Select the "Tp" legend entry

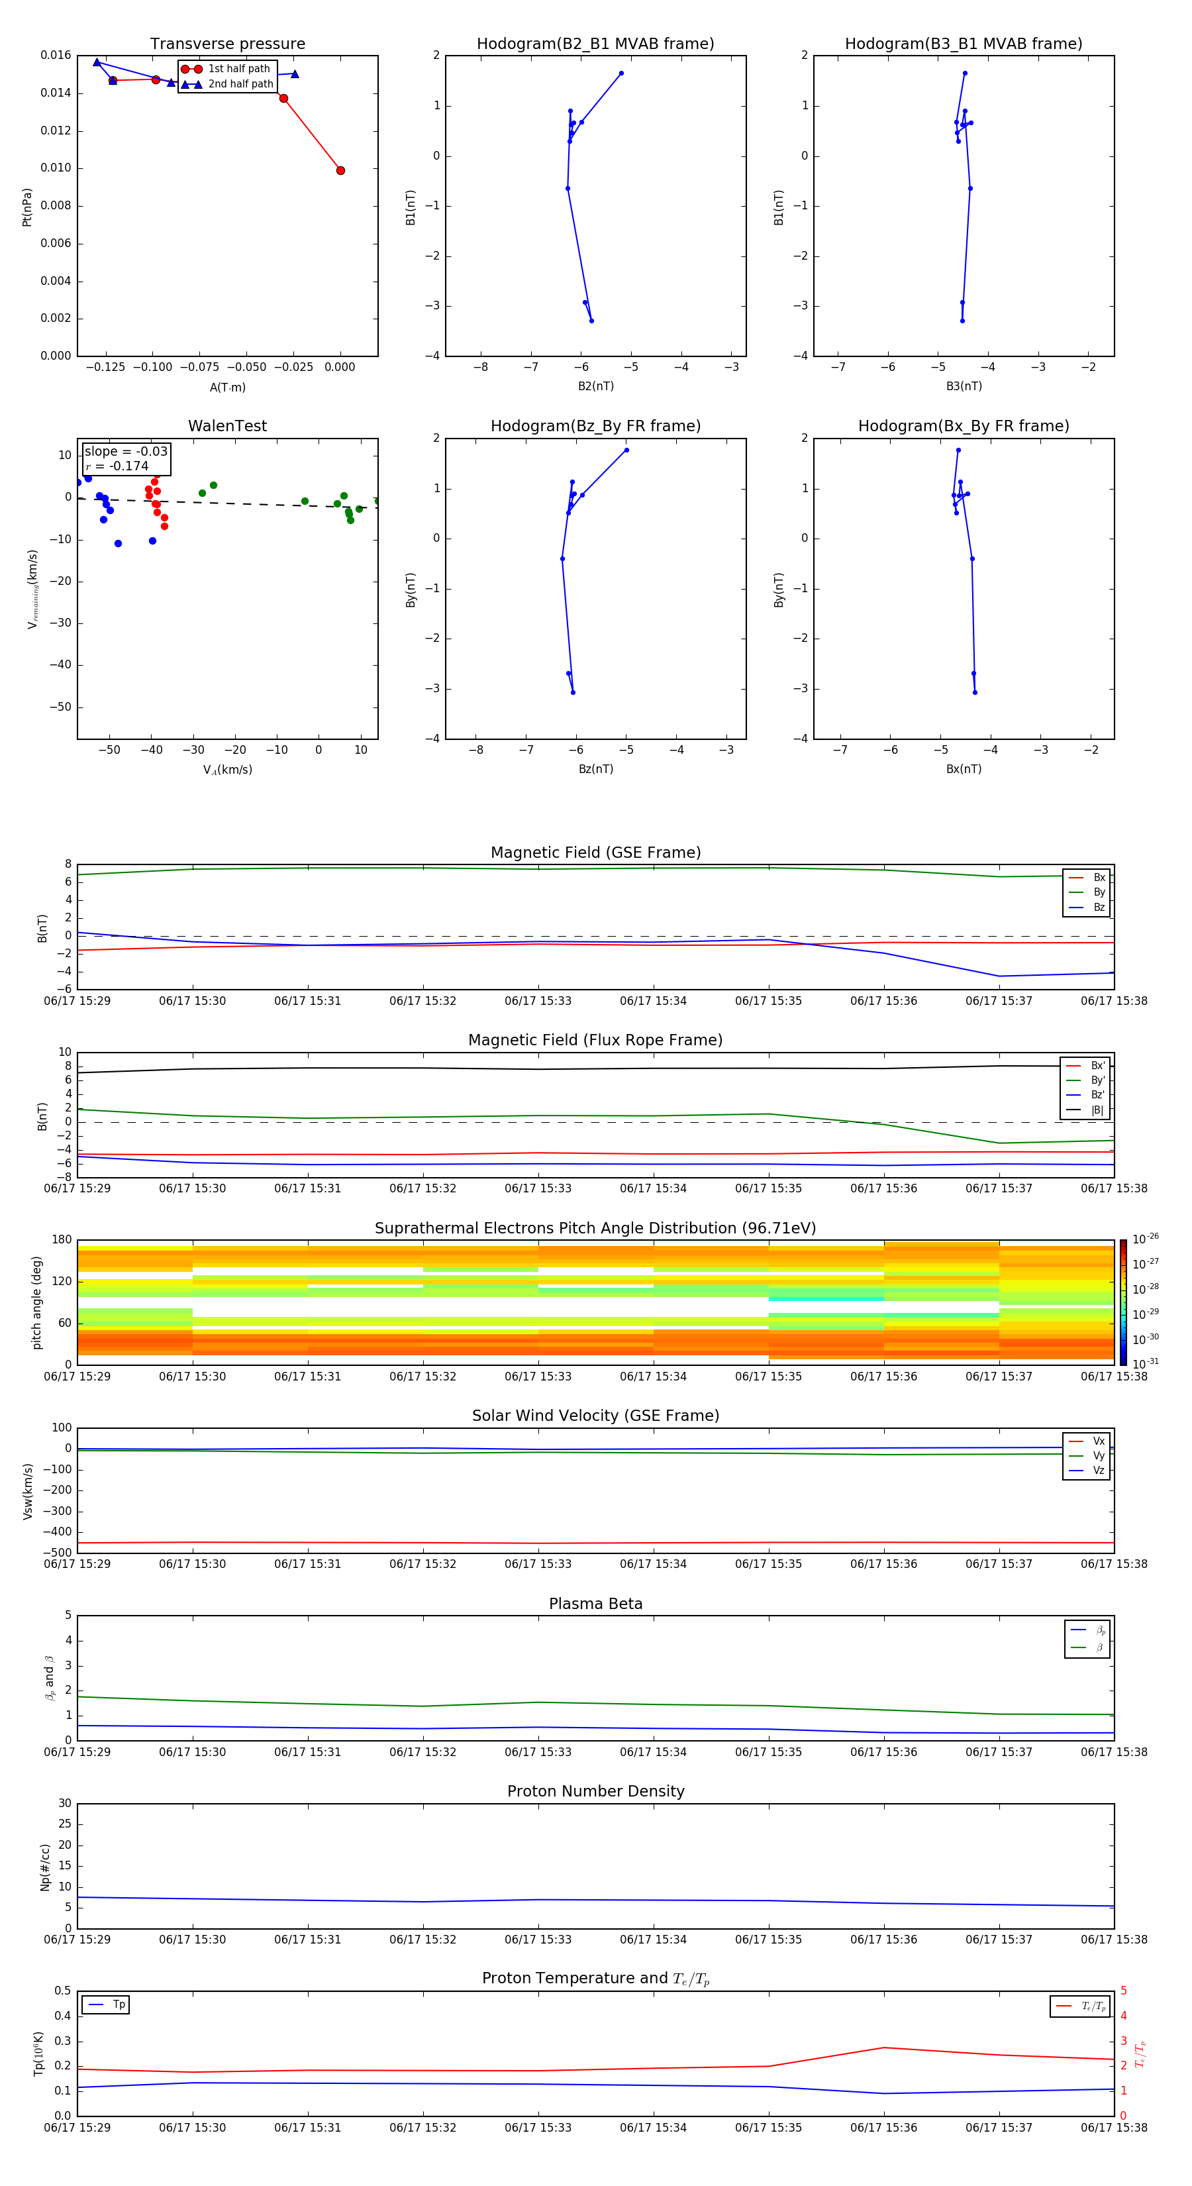click(x=106, y=2004)
